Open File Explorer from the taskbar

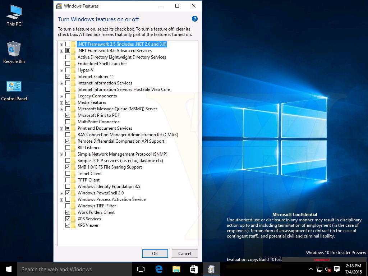point(176,269)
